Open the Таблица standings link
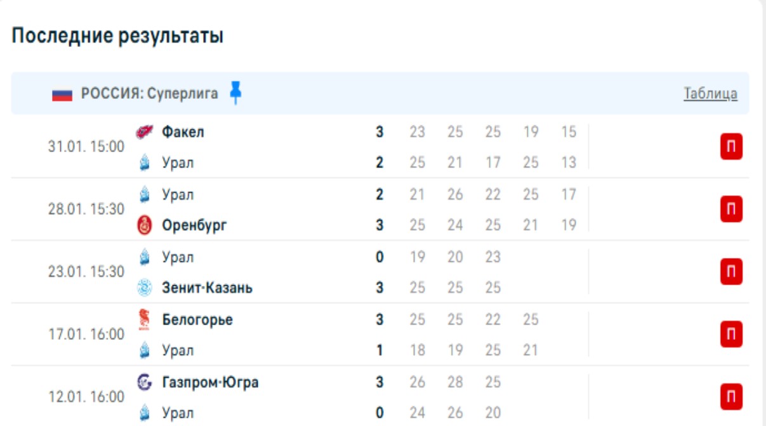This screenshot has height=426, width=766. coord(710,94)
